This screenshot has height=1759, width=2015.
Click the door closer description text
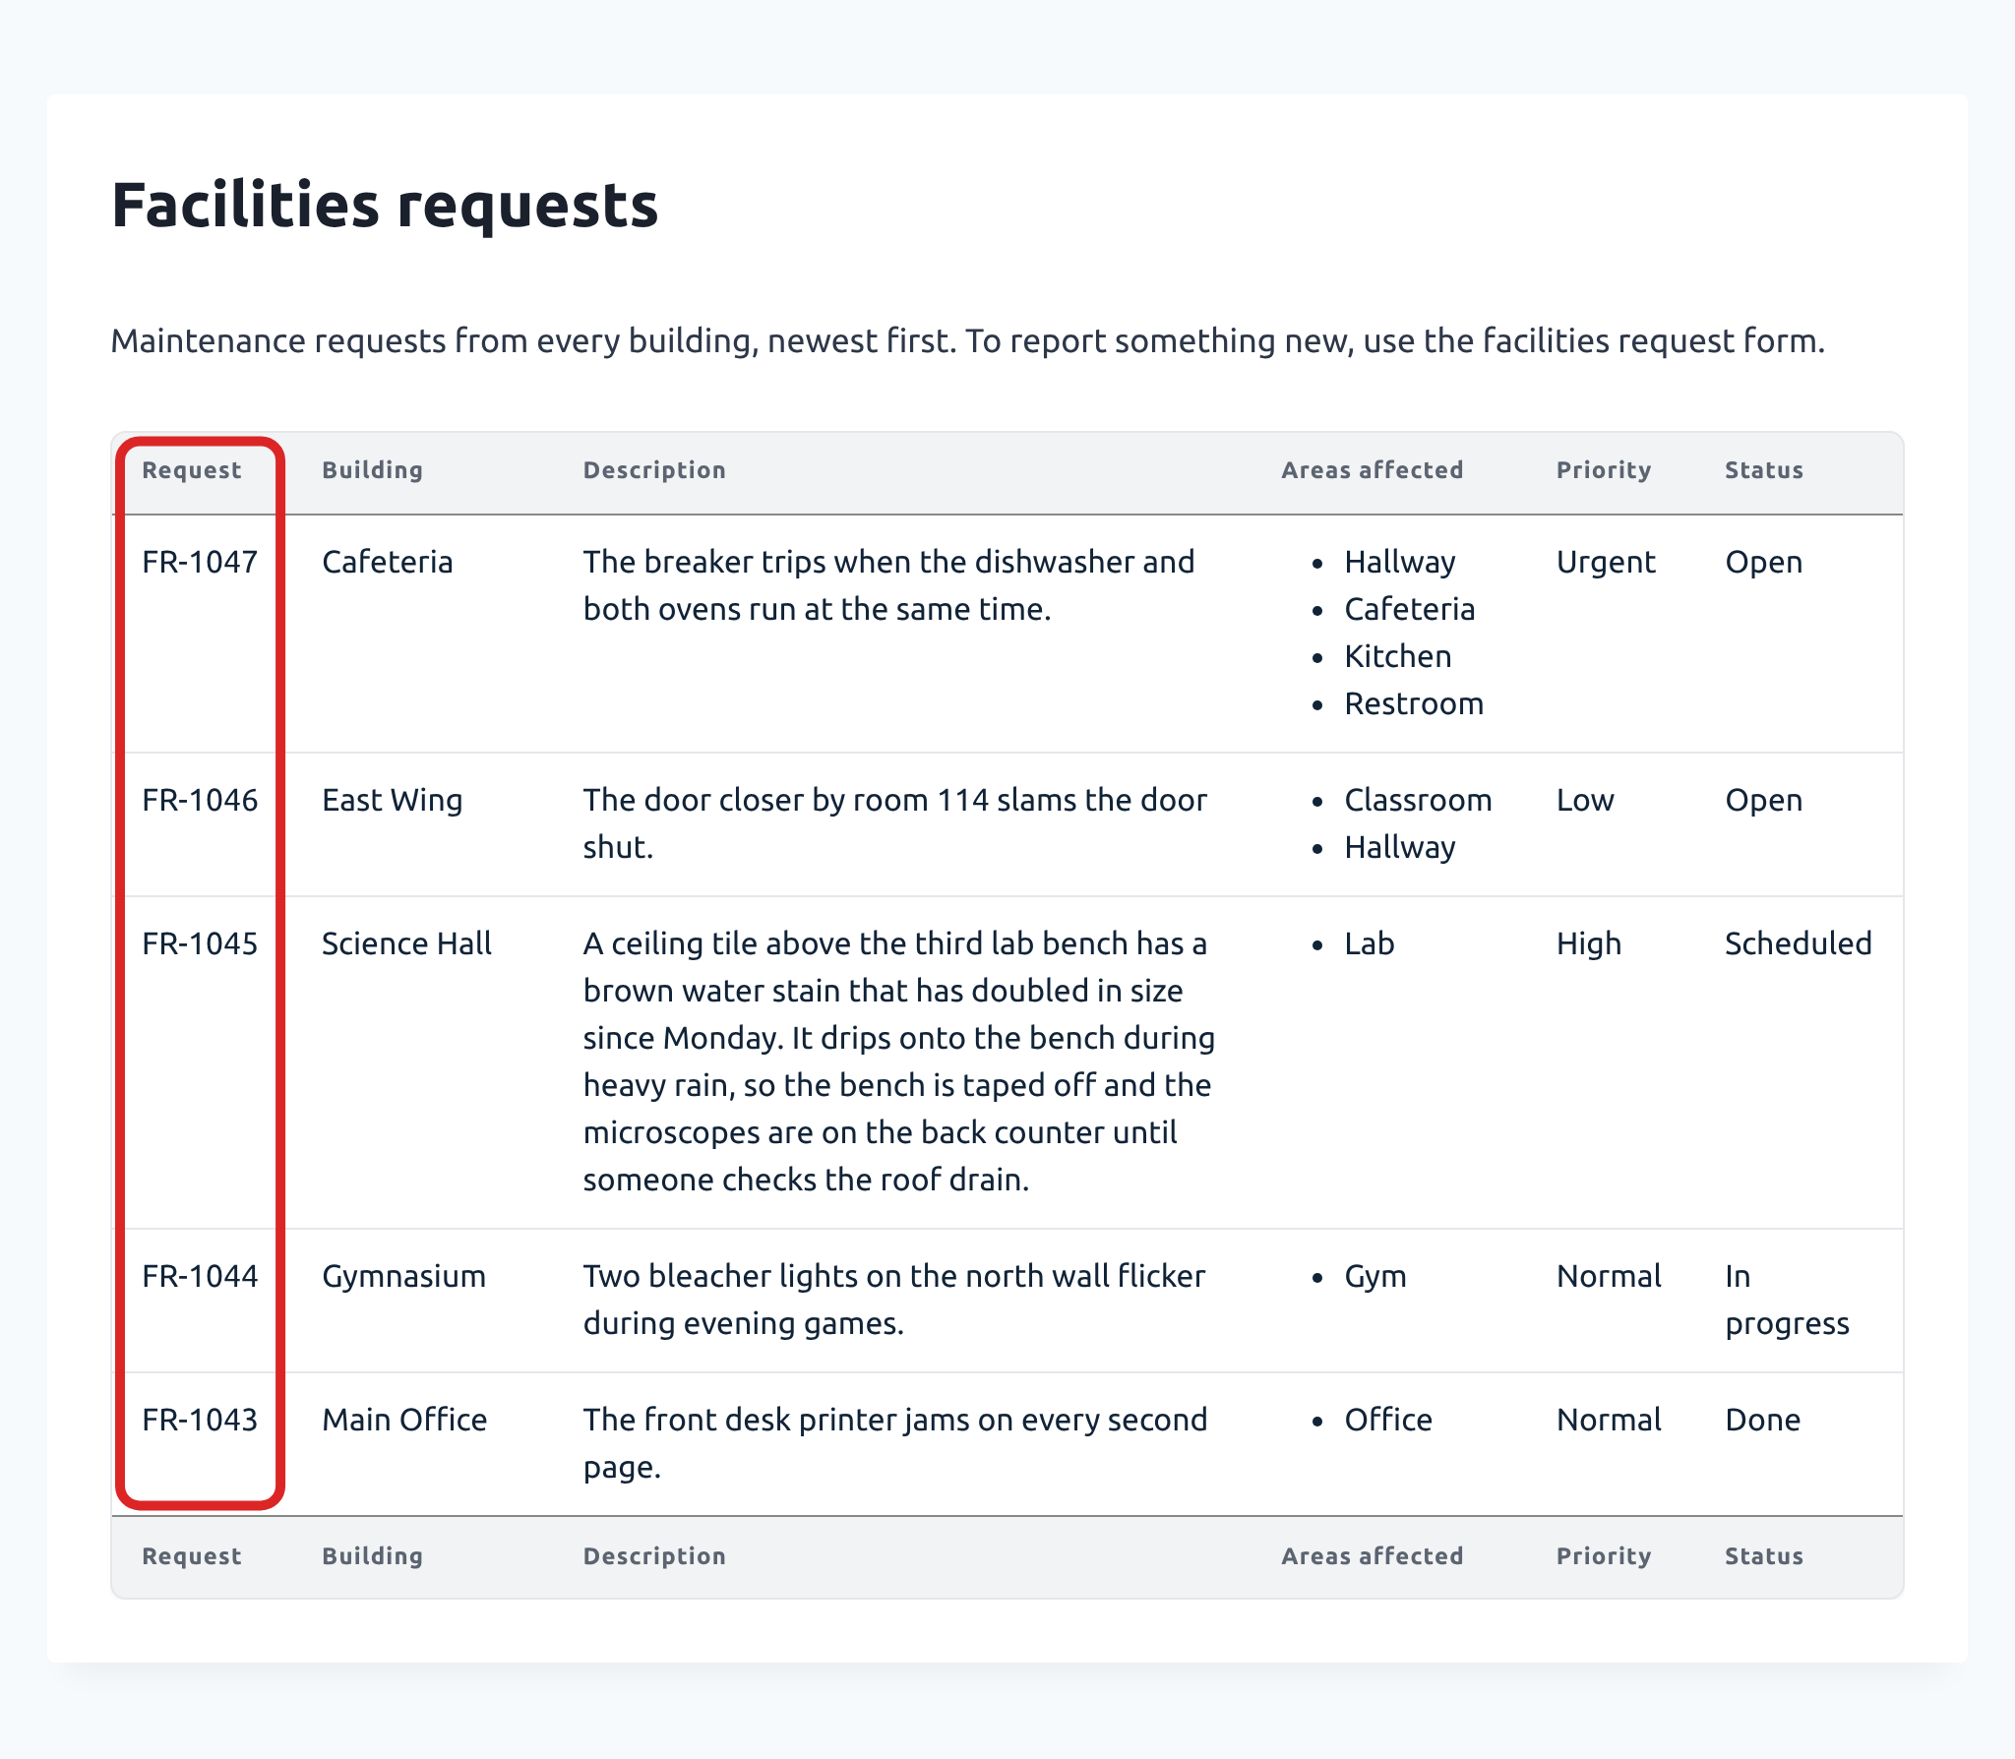coord(895,823)
